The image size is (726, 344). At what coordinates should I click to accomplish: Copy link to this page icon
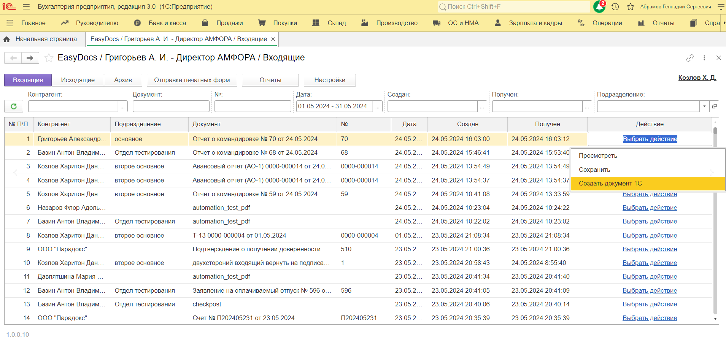coord(689,58)
